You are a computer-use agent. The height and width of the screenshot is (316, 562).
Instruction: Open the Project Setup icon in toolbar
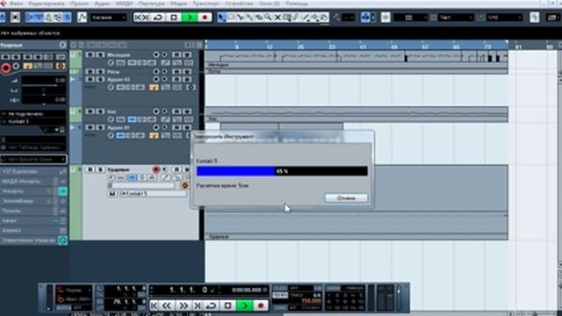point(15,18)
